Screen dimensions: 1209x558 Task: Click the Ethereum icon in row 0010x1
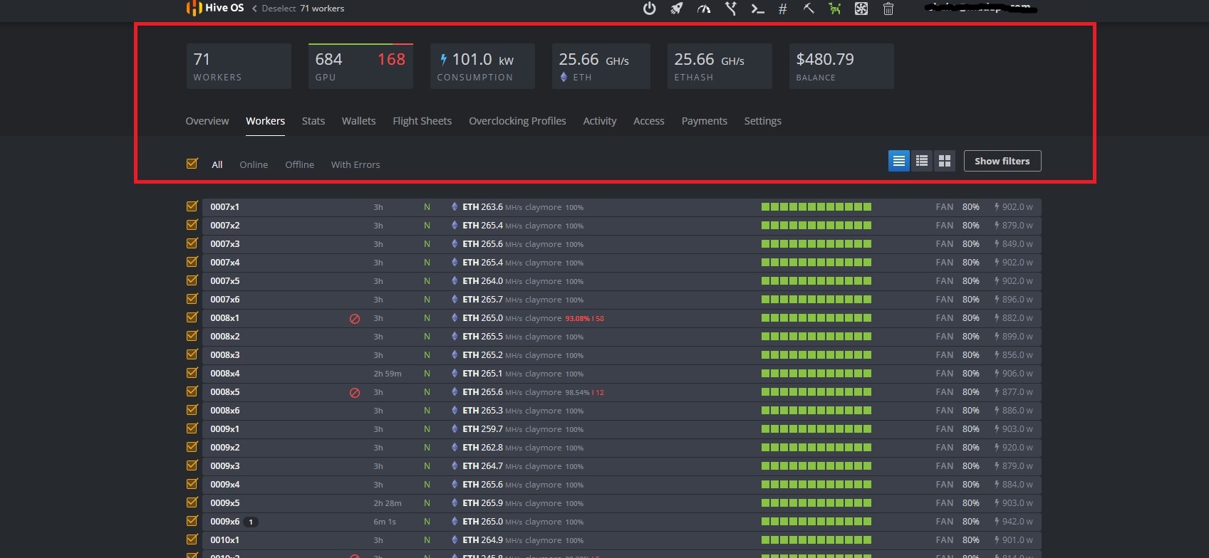pos(455,540)
